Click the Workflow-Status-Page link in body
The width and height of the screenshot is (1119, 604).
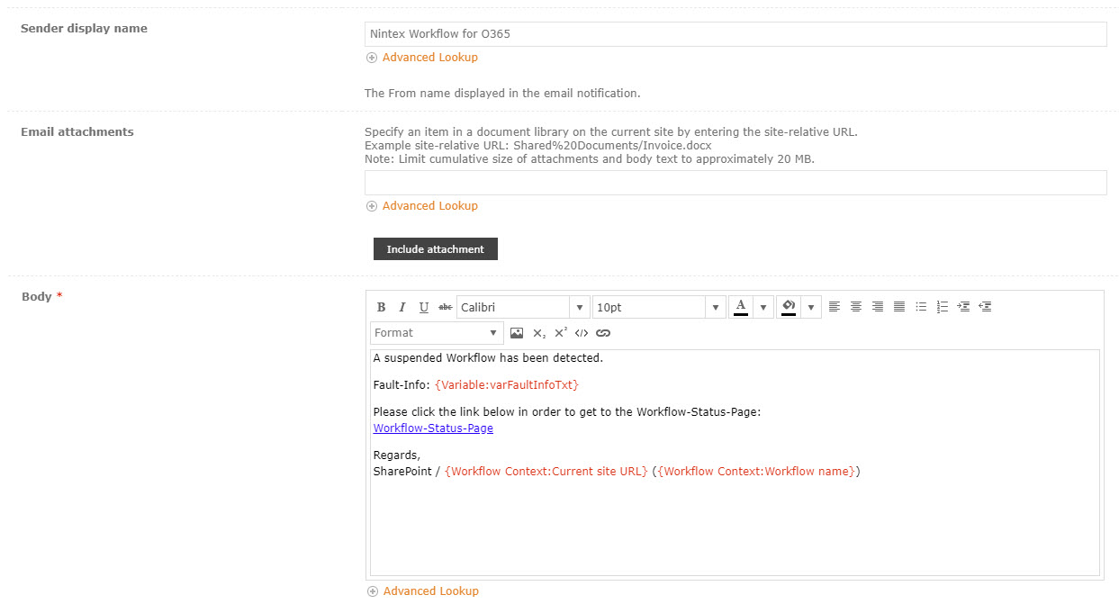point(433,428)
